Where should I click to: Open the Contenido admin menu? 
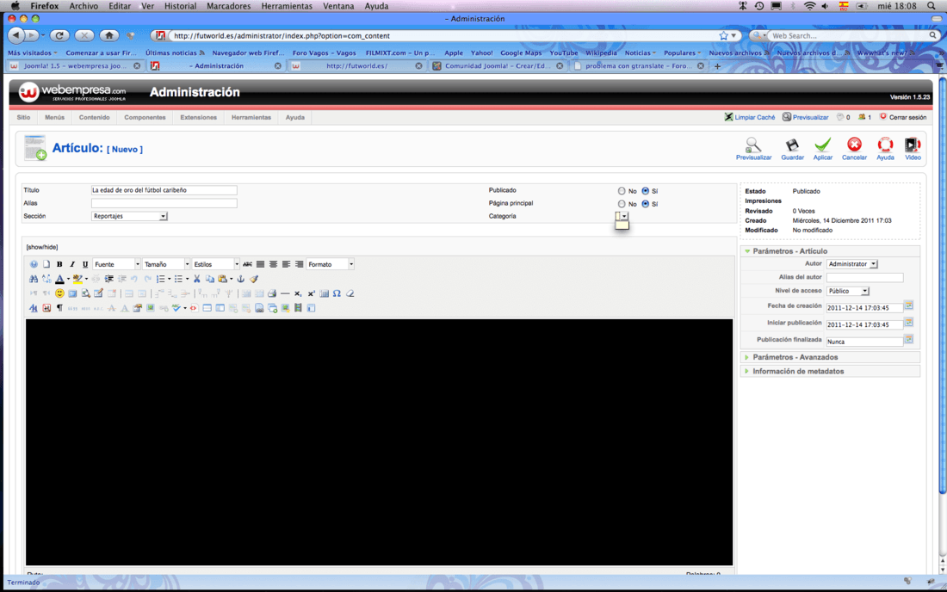[94, 117]
